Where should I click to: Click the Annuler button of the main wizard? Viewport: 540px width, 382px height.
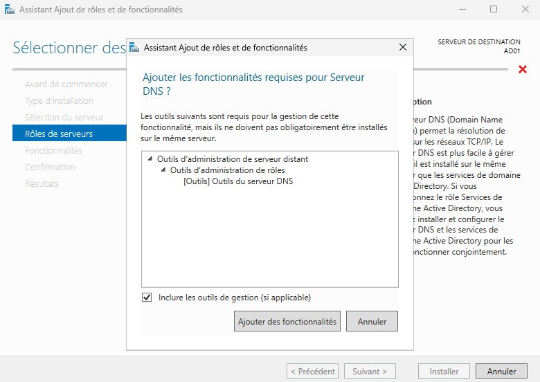(x=501, y=372)
